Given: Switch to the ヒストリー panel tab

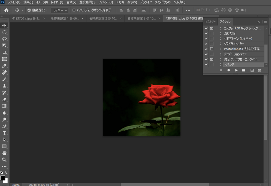Looking at the screenshot, I should pos(210,22).
